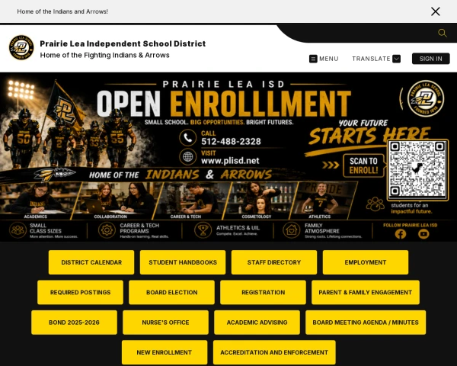Screen dimensions: 457x366
Task: Click the 'TRANSLATE' label
Action: click(x=371, y=59)
